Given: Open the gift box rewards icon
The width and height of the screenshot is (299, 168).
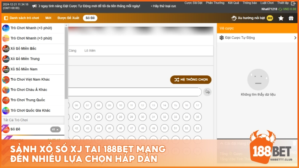Looking at the screenshot, I should pyautogui.click(x=291, y=18).
